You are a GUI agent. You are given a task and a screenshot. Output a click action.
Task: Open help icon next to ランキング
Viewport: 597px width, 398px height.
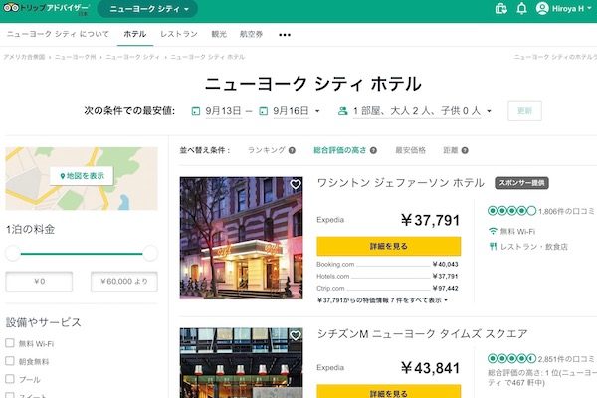click(x=292, y=150)
